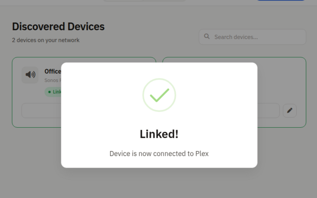
Task: Click the blue button at the top right
Action: (x=281, y=1)
